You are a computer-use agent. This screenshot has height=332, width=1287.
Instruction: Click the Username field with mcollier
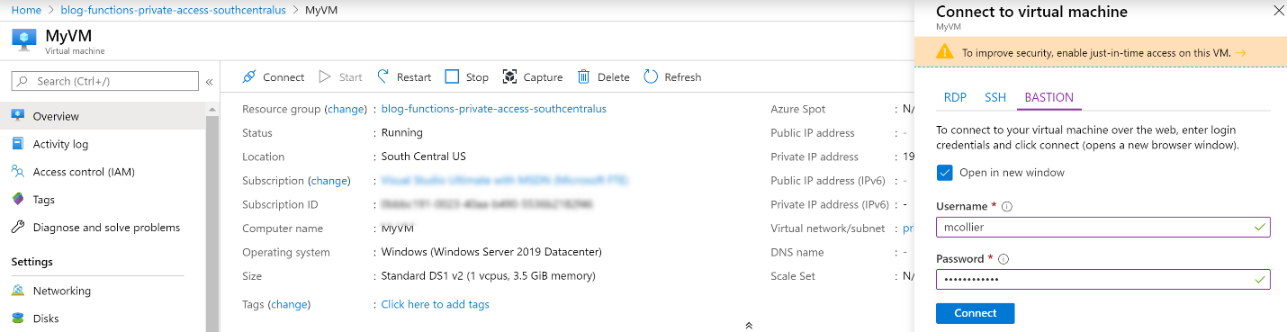[1102, 228]
